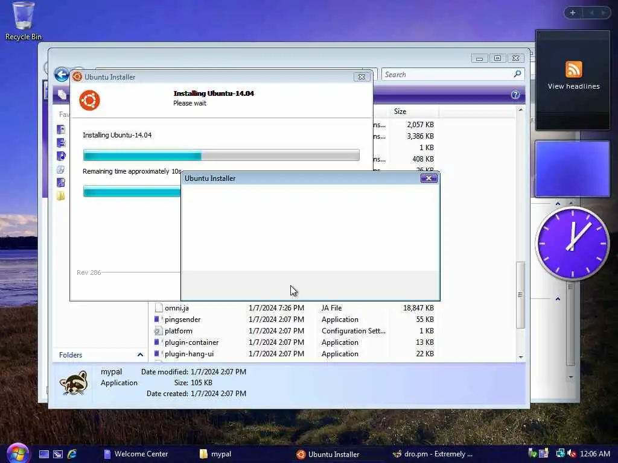
Task: Click the 'Rev 286' text in installer
Action: point(89,272)
